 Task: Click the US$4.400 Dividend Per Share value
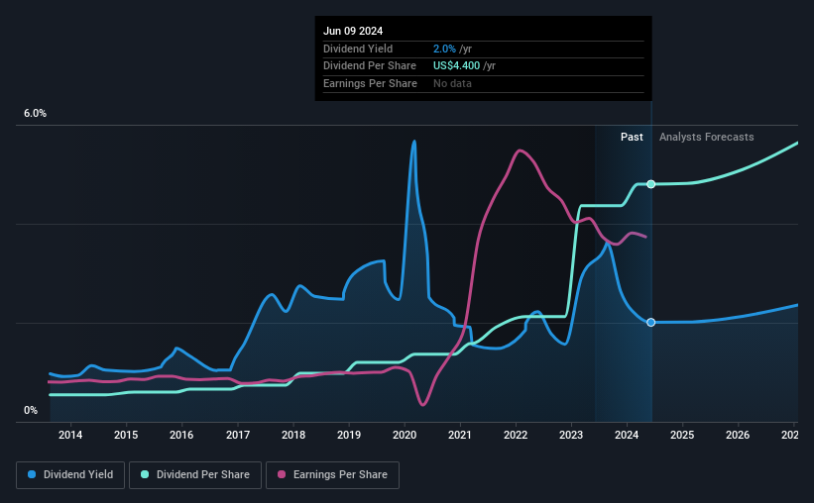click(456, 66)
